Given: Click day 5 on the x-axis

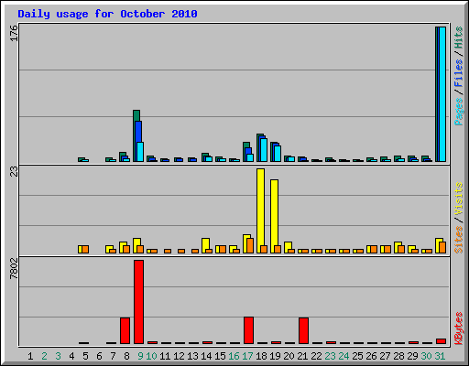Looking at the screenshot, I should tap(85, 356).
